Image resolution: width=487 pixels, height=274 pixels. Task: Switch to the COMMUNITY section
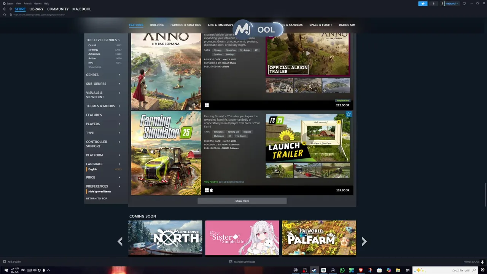point(58,9)
